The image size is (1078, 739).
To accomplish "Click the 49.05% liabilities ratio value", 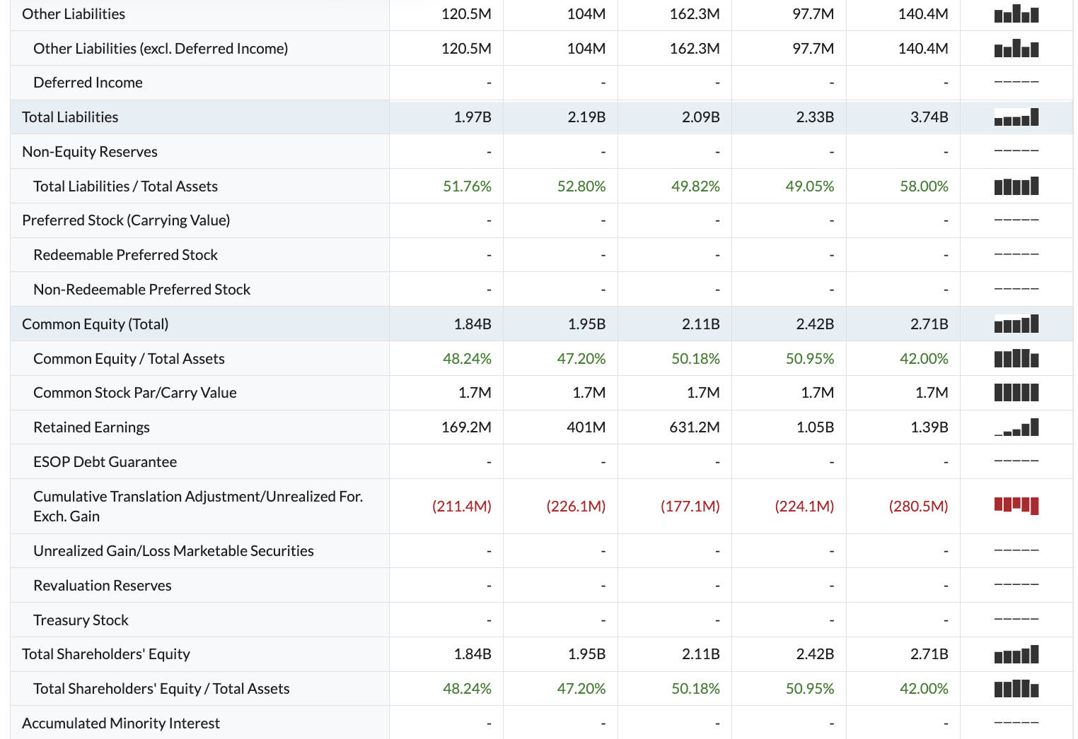I will pyautogui.click(x=810, y=187).
